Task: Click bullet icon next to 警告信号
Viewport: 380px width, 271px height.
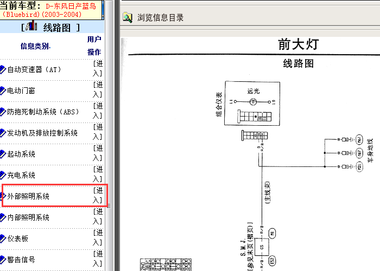Action: pos(3,260)
